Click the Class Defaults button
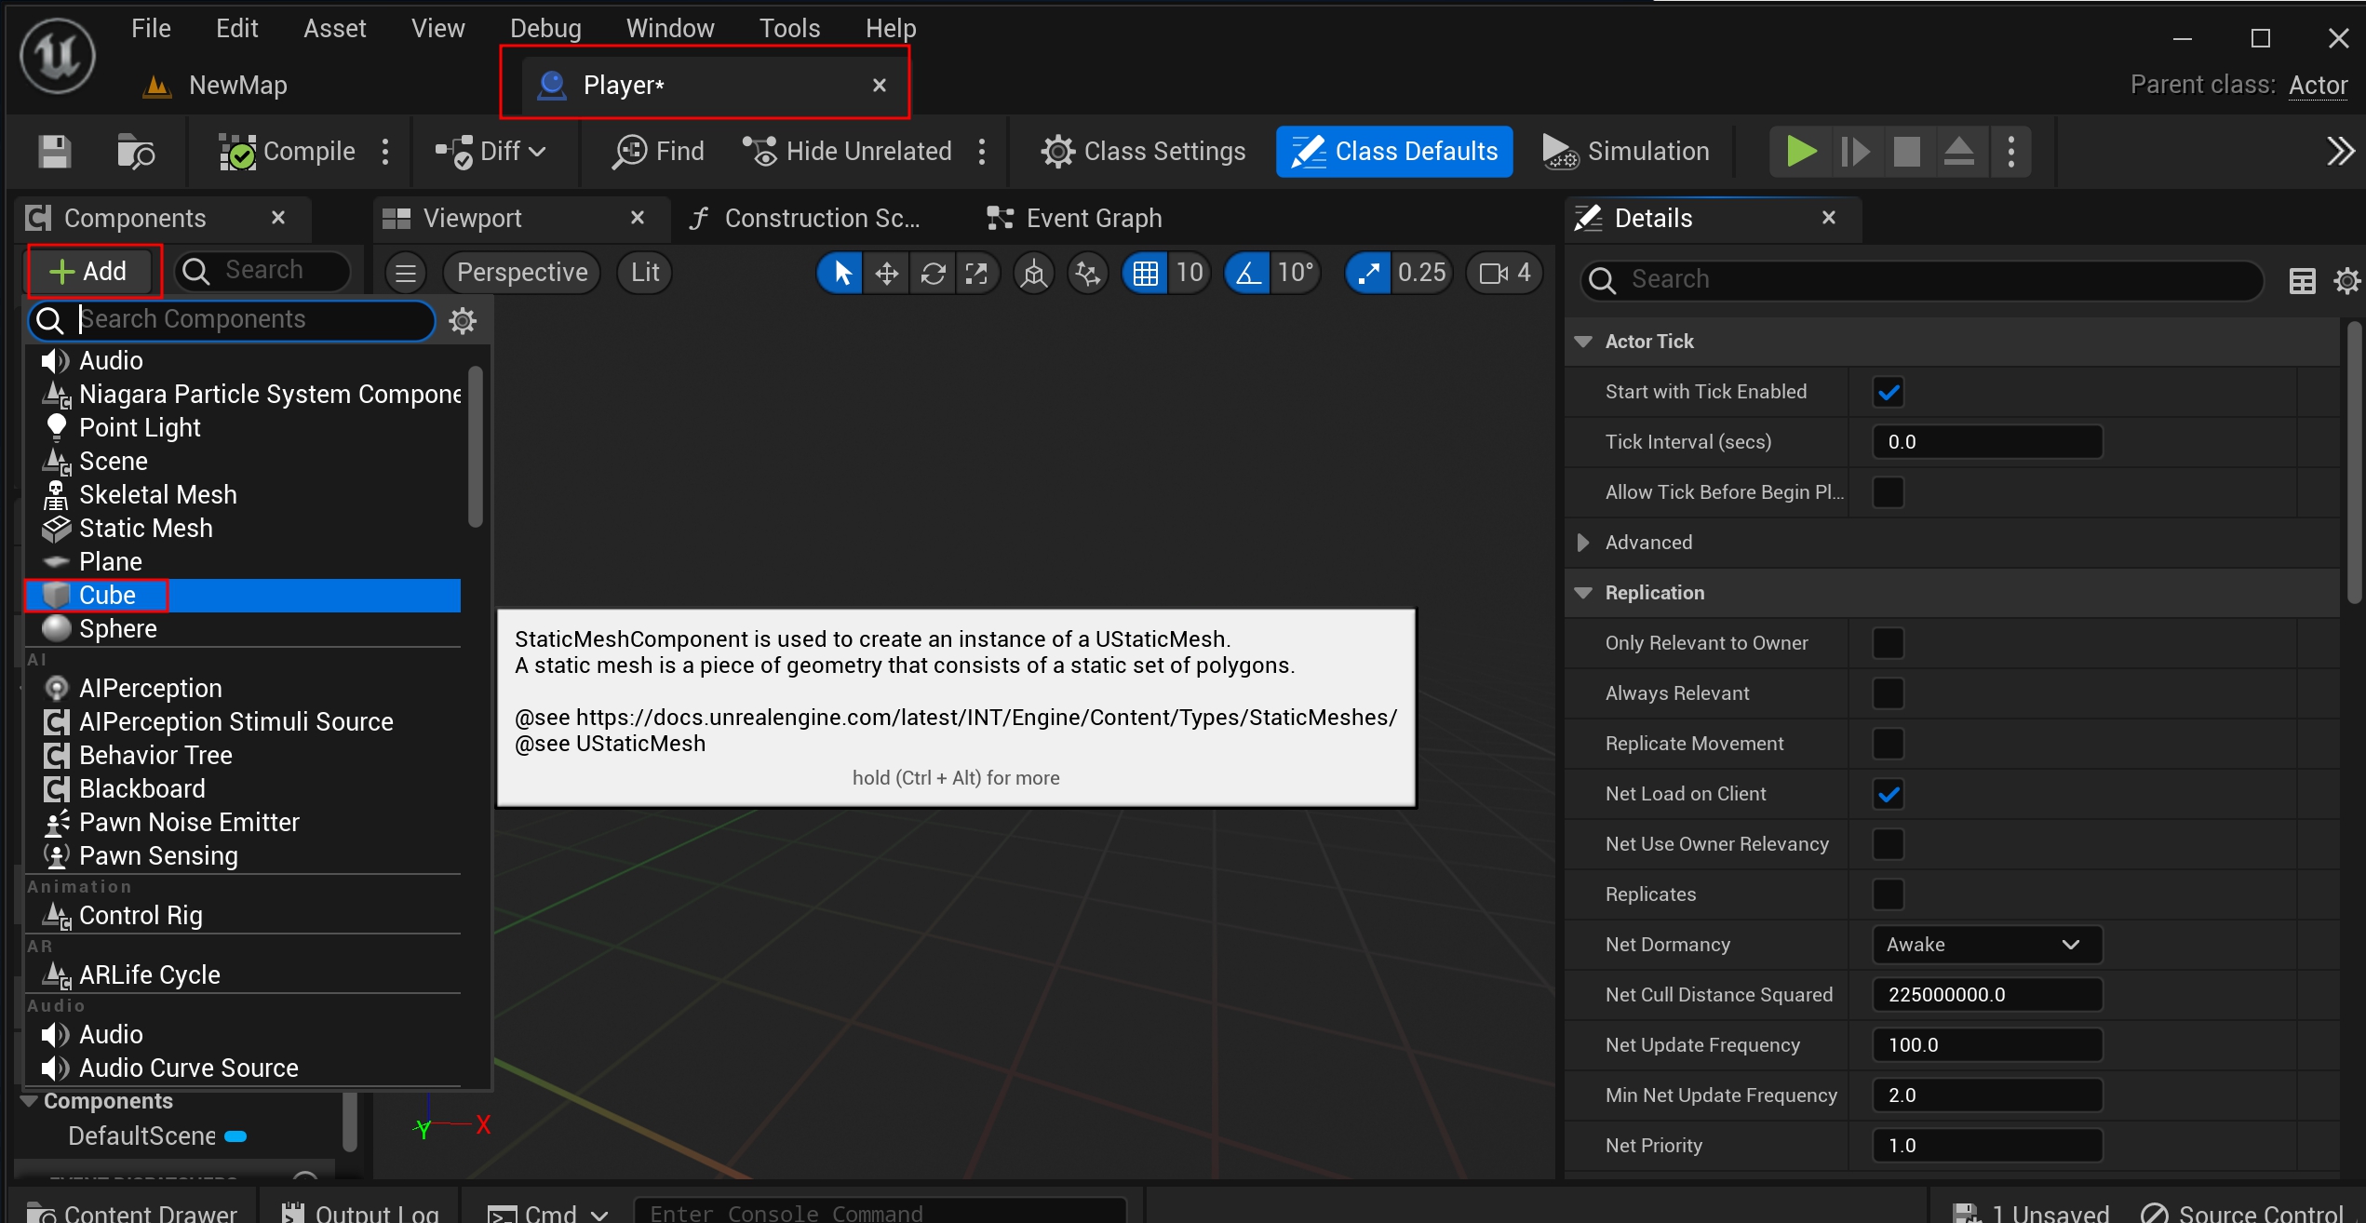Viewport: 2366px width, 1223px height. [1394, 151]
